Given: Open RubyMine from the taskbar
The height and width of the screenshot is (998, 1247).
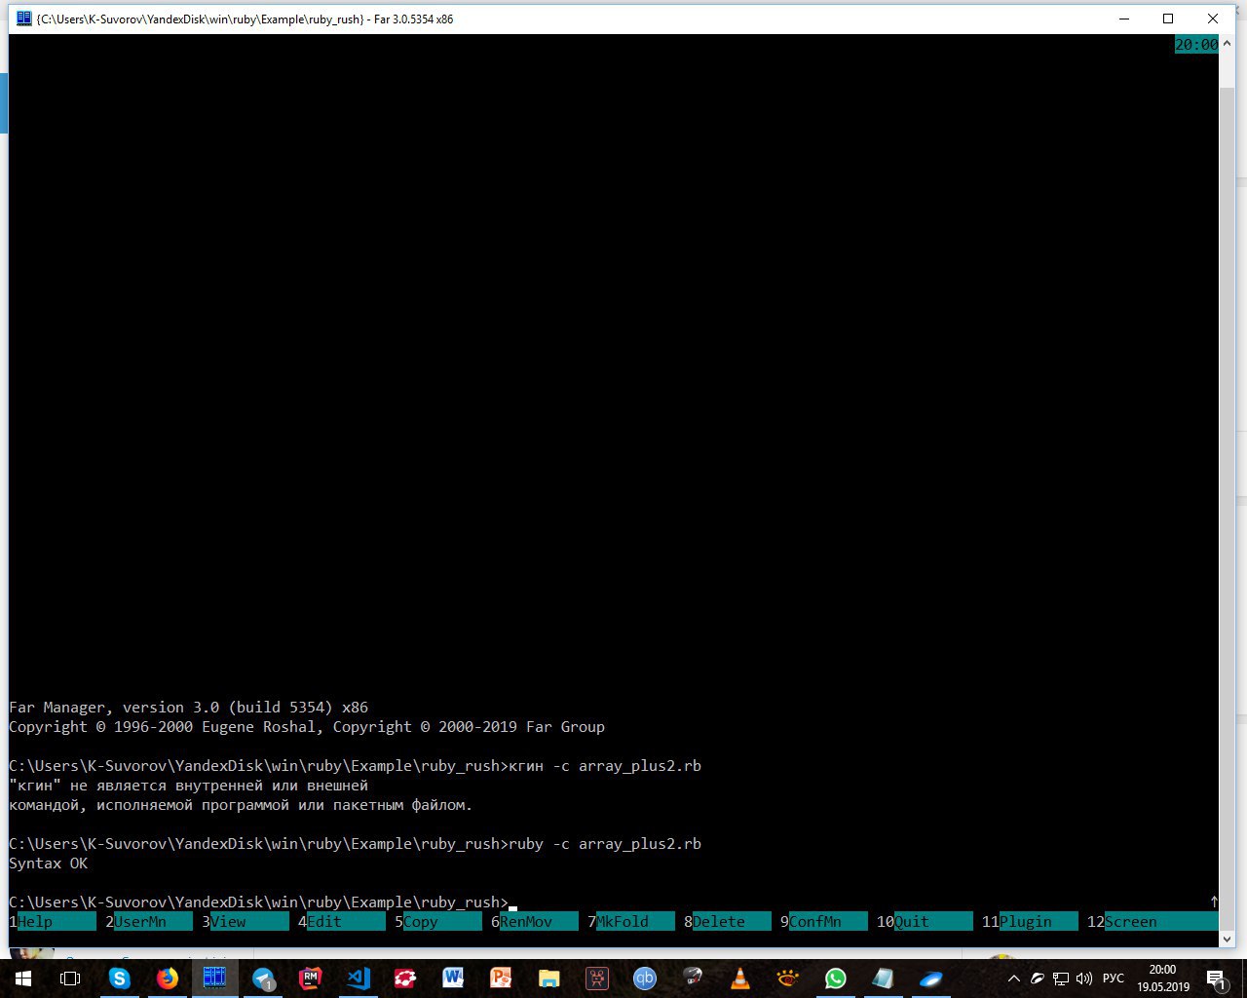Looking at the screenshot, I should (x=311, y=978).
